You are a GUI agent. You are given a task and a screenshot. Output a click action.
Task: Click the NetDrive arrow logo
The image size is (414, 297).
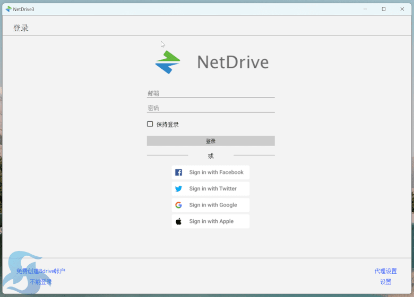click(x=168, y=62)
